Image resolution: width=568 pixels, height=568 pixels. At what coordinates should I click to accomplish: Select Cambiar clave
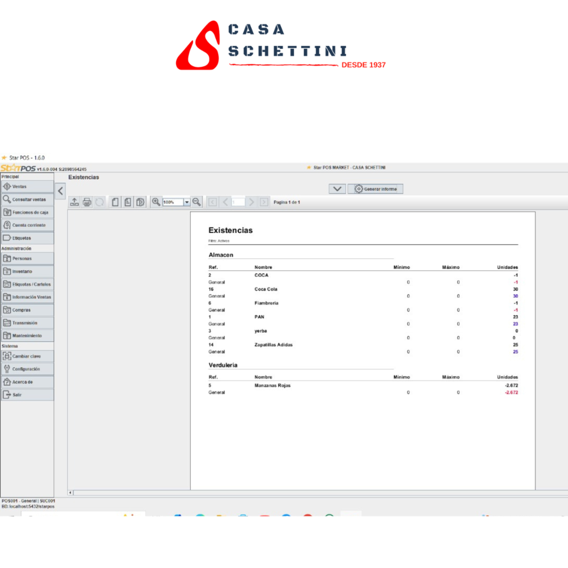27,356
